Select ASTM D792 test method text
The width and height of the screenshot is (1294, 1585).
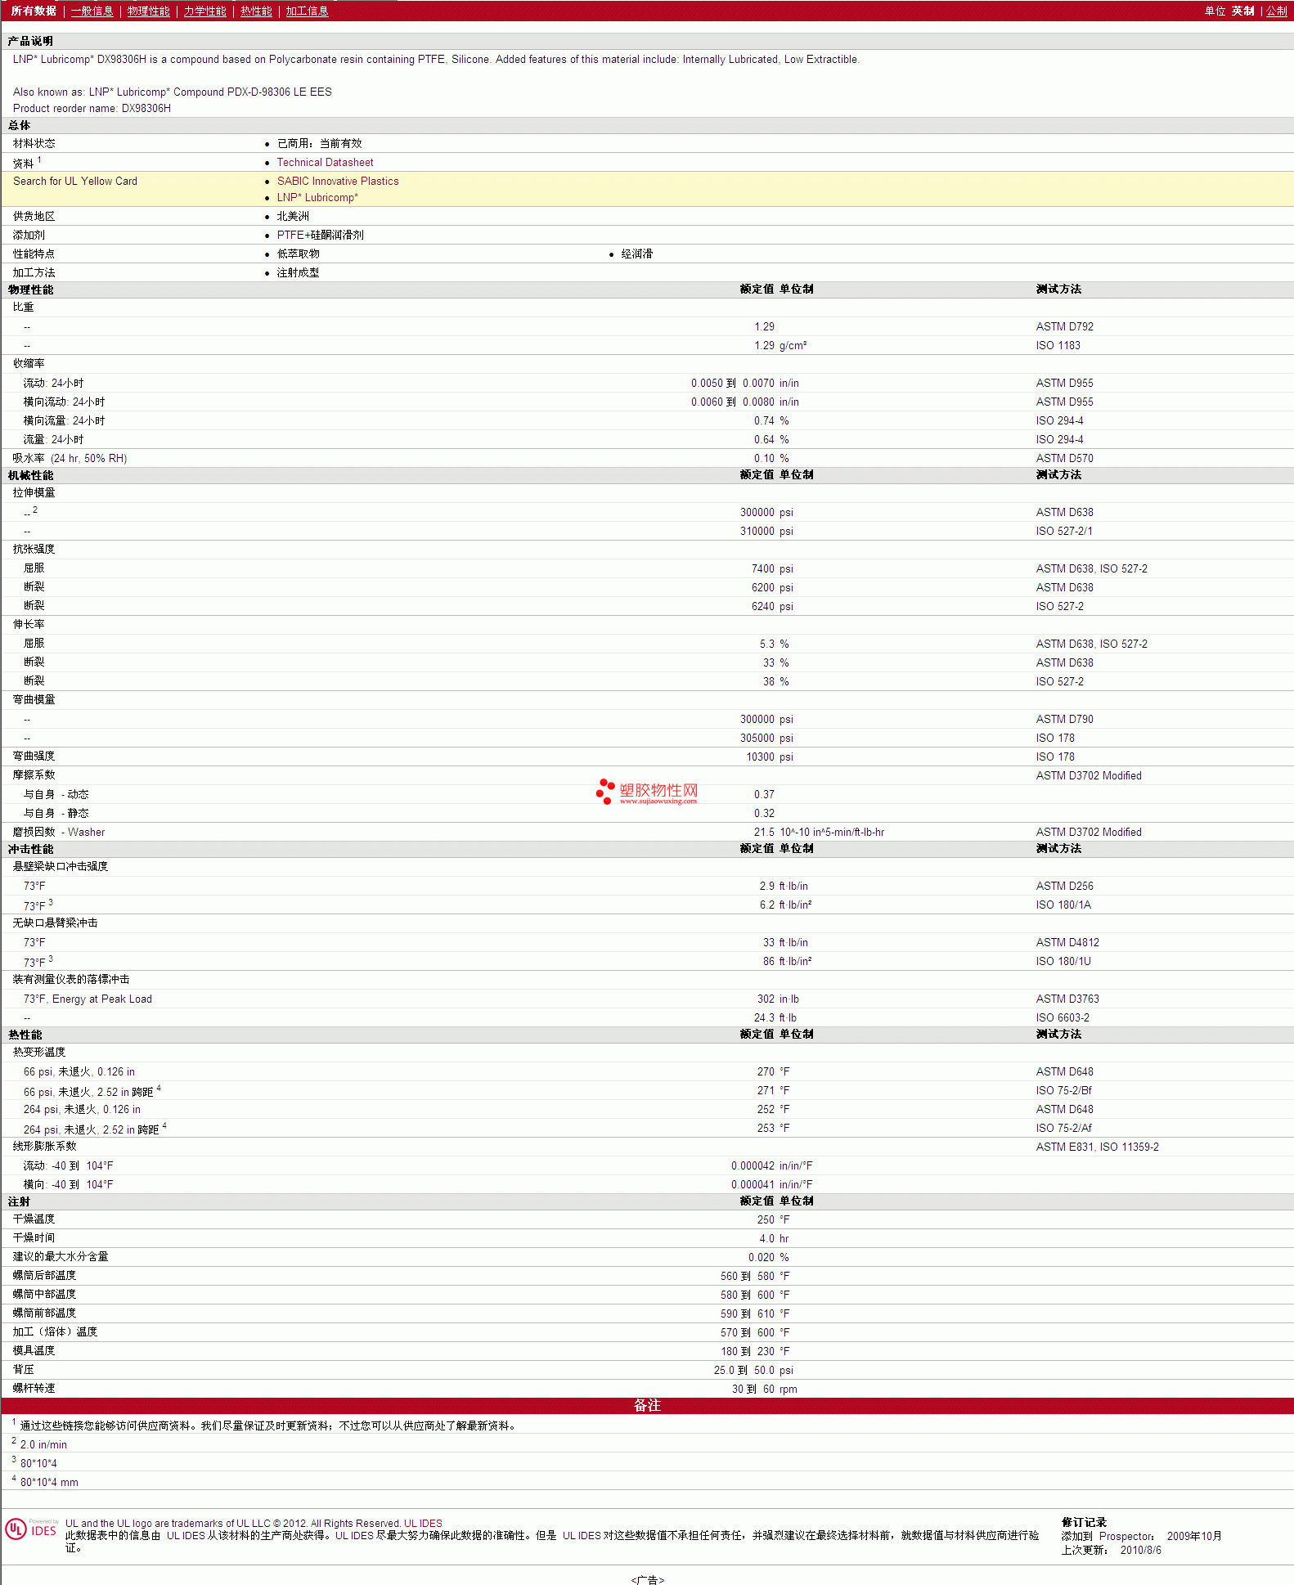(1064, 327)
